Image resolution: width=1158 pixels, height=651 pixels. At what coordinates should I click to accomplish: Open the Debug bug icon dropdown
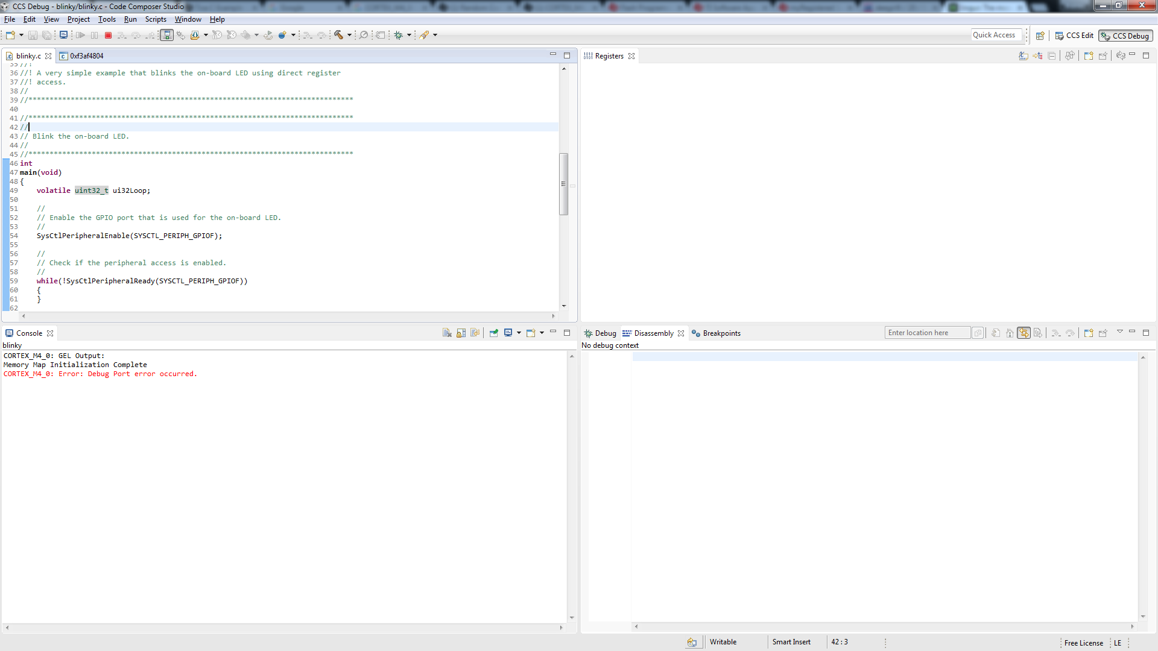tap(409, 36)
